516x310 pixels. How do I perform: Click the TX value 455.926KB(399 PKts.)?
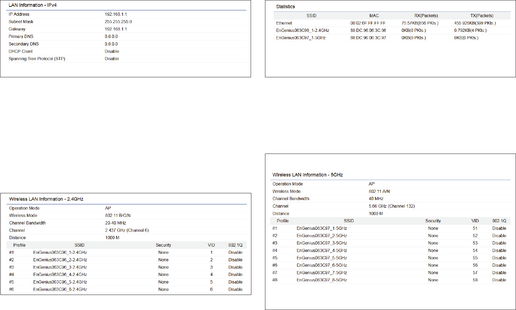click(475, 23)
